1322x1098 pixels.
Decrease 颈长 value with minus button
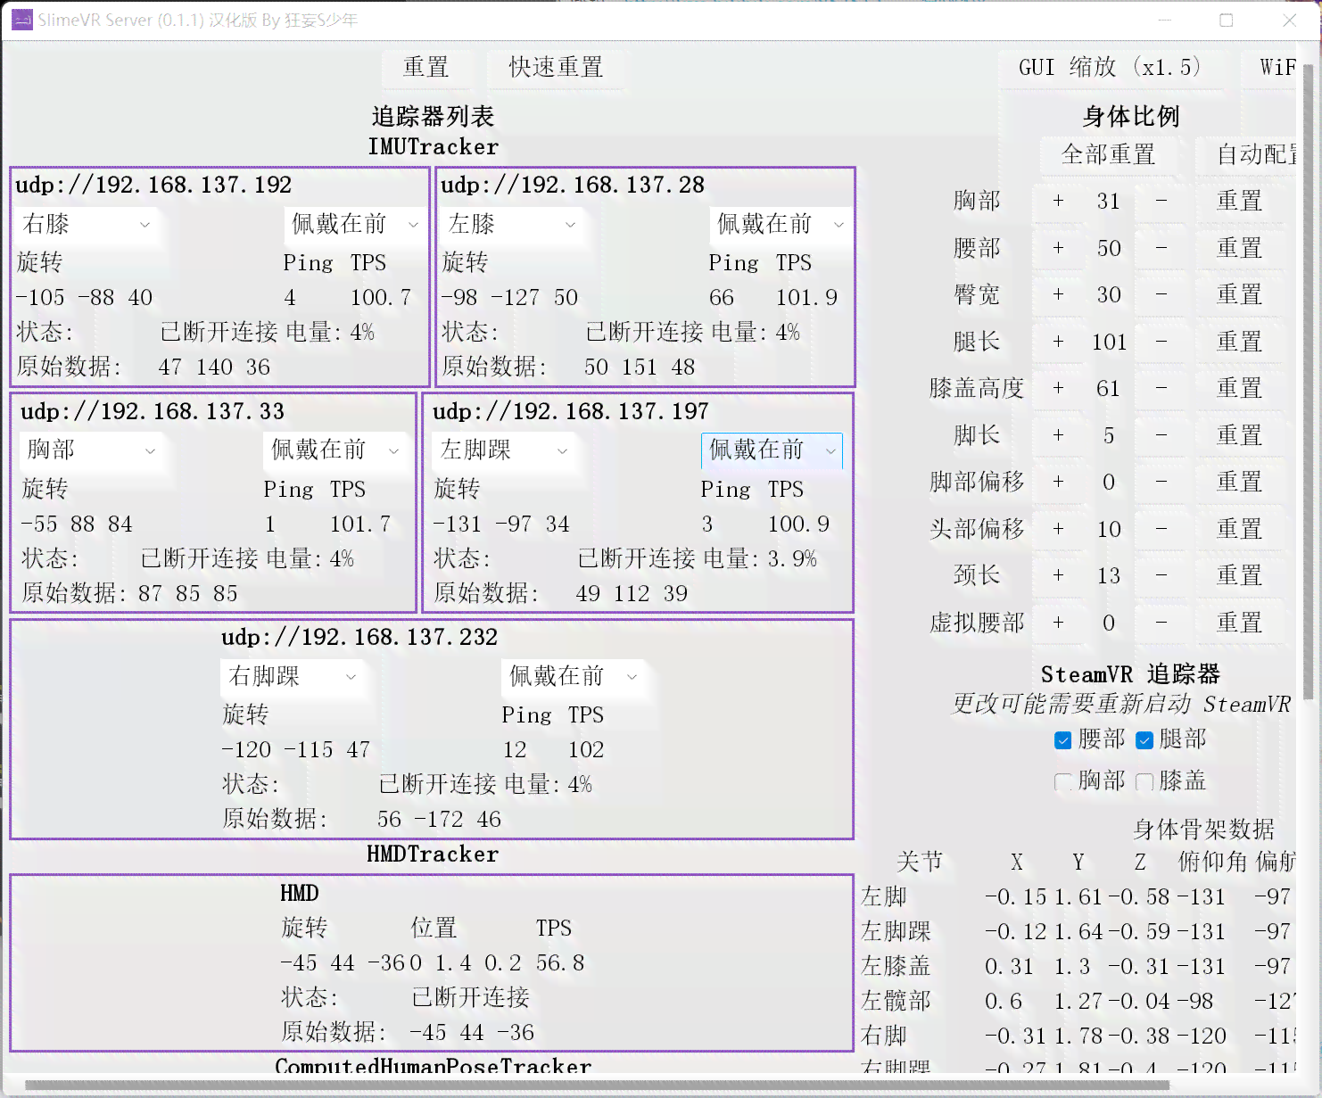coord(1161,575)
